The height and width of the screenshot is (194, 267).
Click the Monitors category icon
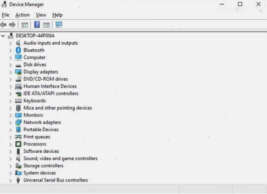coord(18,115)
